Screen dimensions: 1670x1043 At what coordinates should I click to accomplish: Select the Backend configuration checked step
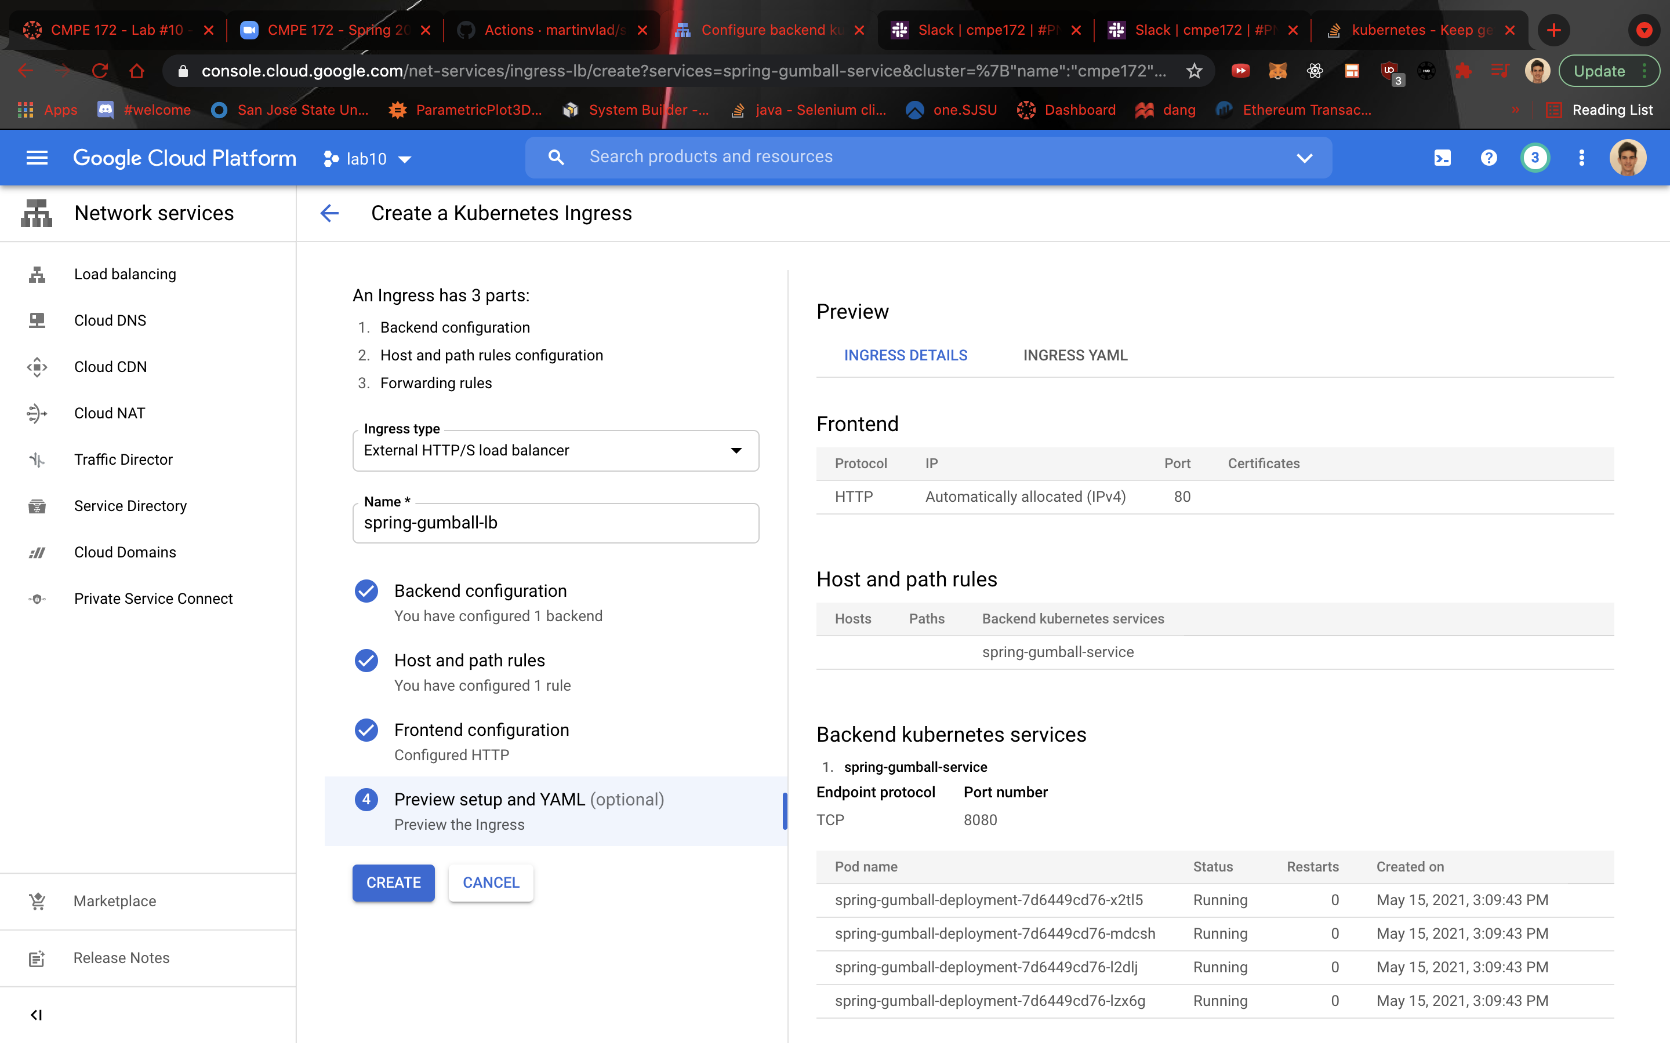pos(480,591)
